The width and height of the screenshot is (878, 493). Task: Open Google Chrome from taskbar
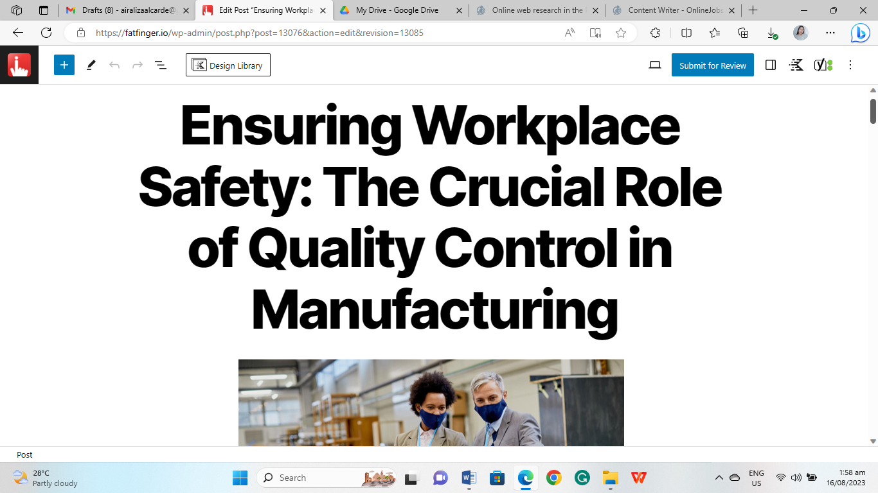[553, 478]
